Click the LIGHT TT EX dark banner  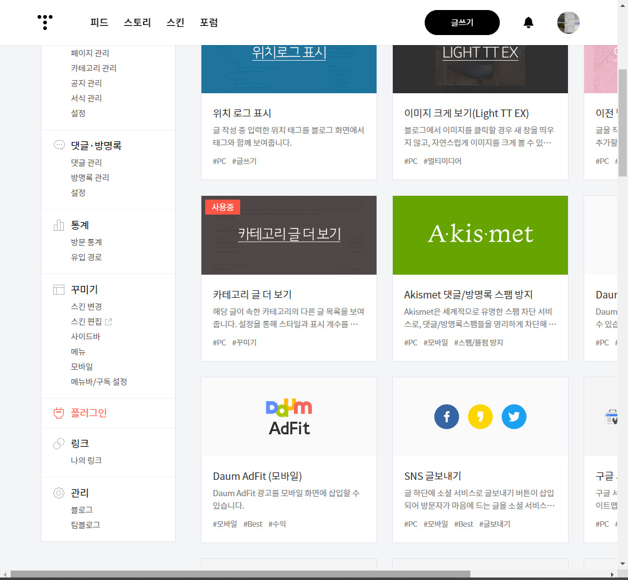[480, 69]
